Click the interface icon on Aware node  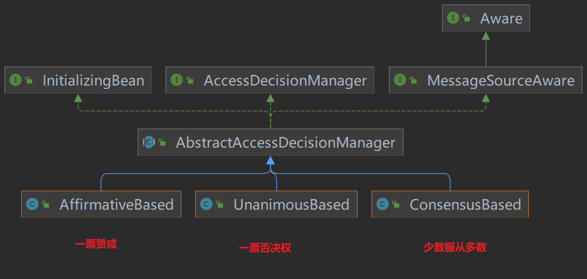pyautogui.click(x=453, y=18)
